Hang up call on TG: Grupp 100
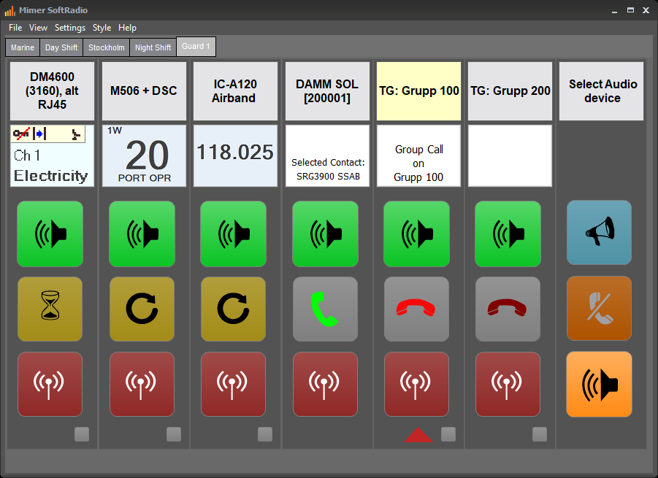Viewport: 658px width, 478px height. tap(417, 309)
